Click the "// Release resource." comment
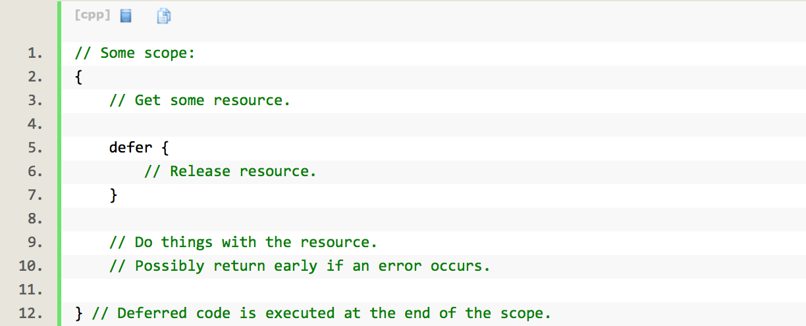This screenshot has height=326, width=806. 230,172
